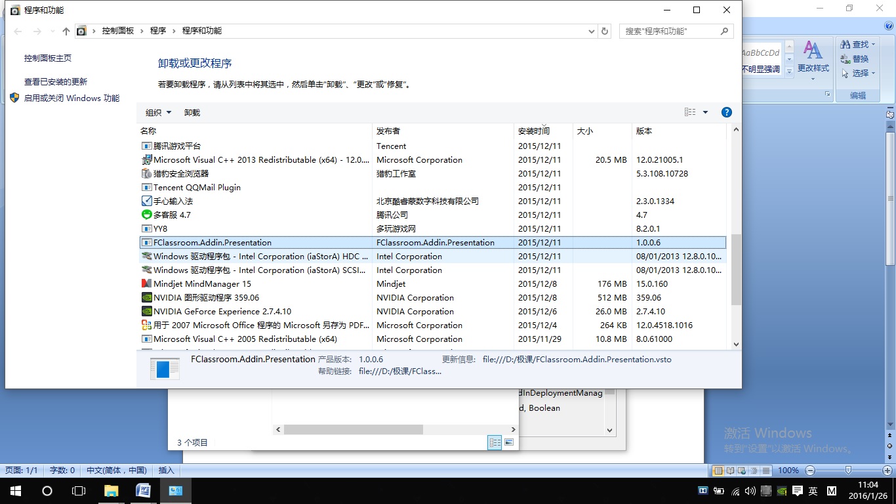Select Microsoft 另存为 PDF Office add-in icon
This screenshot has width=896, height=504.
coord(147,325)
